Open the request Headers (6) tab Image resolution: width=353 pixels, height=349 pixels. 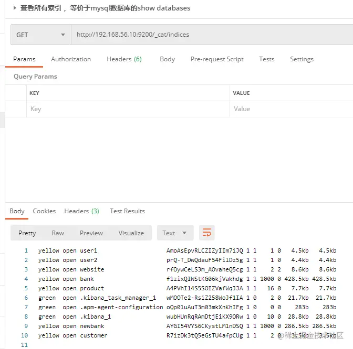coord(124,59)
